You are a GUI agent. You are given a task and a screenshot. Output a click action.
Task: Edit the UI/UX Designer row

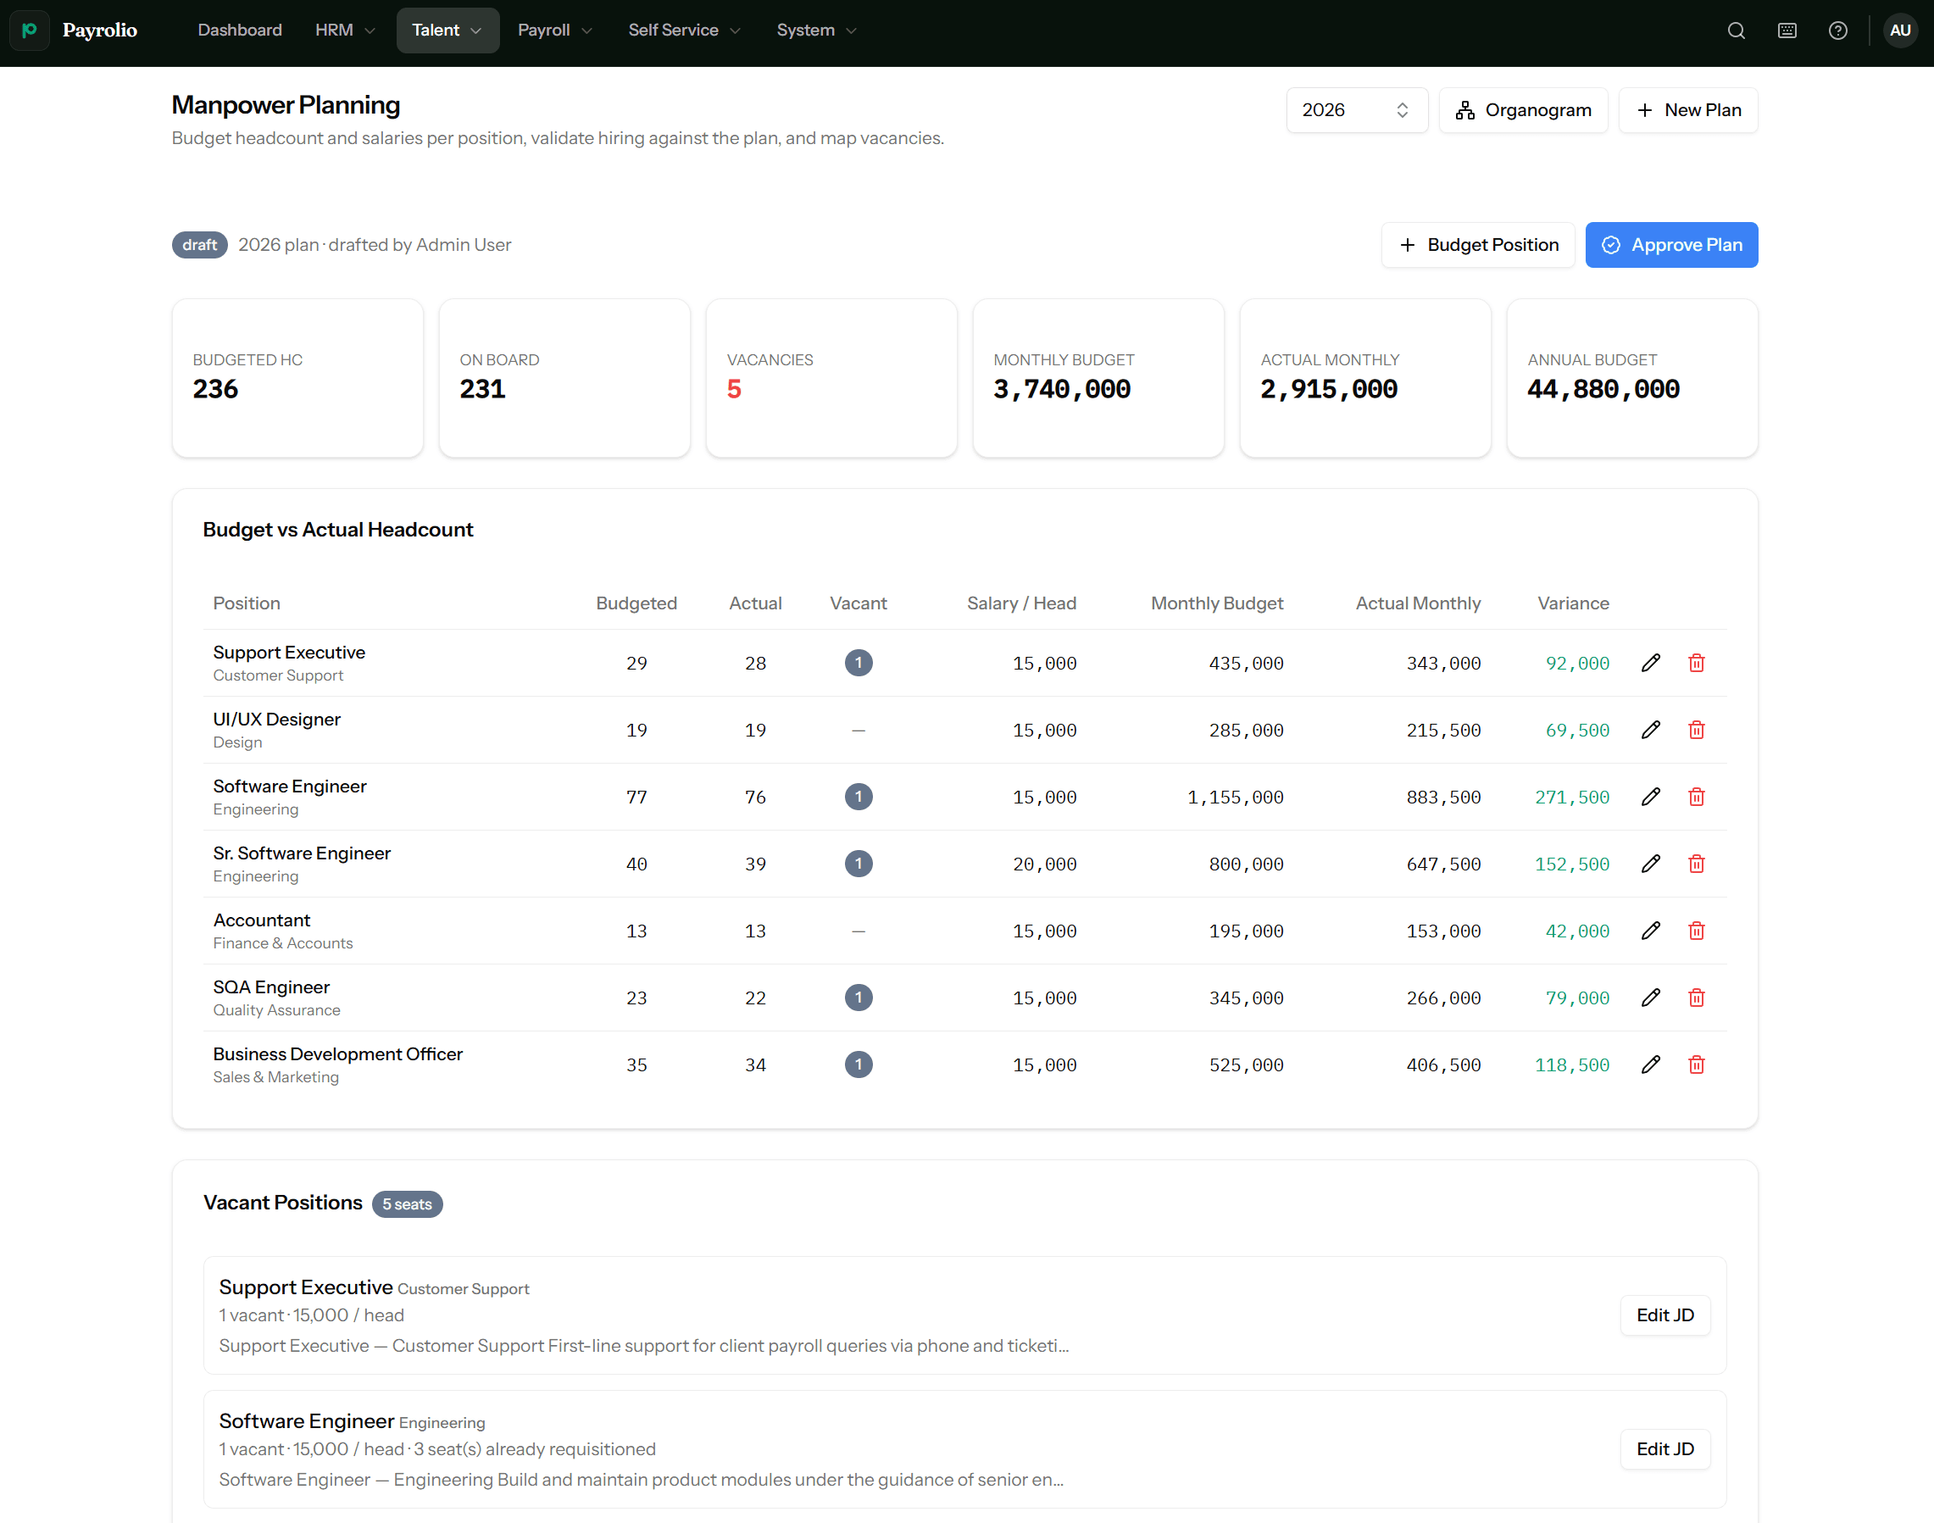(x=1650, y=730)
